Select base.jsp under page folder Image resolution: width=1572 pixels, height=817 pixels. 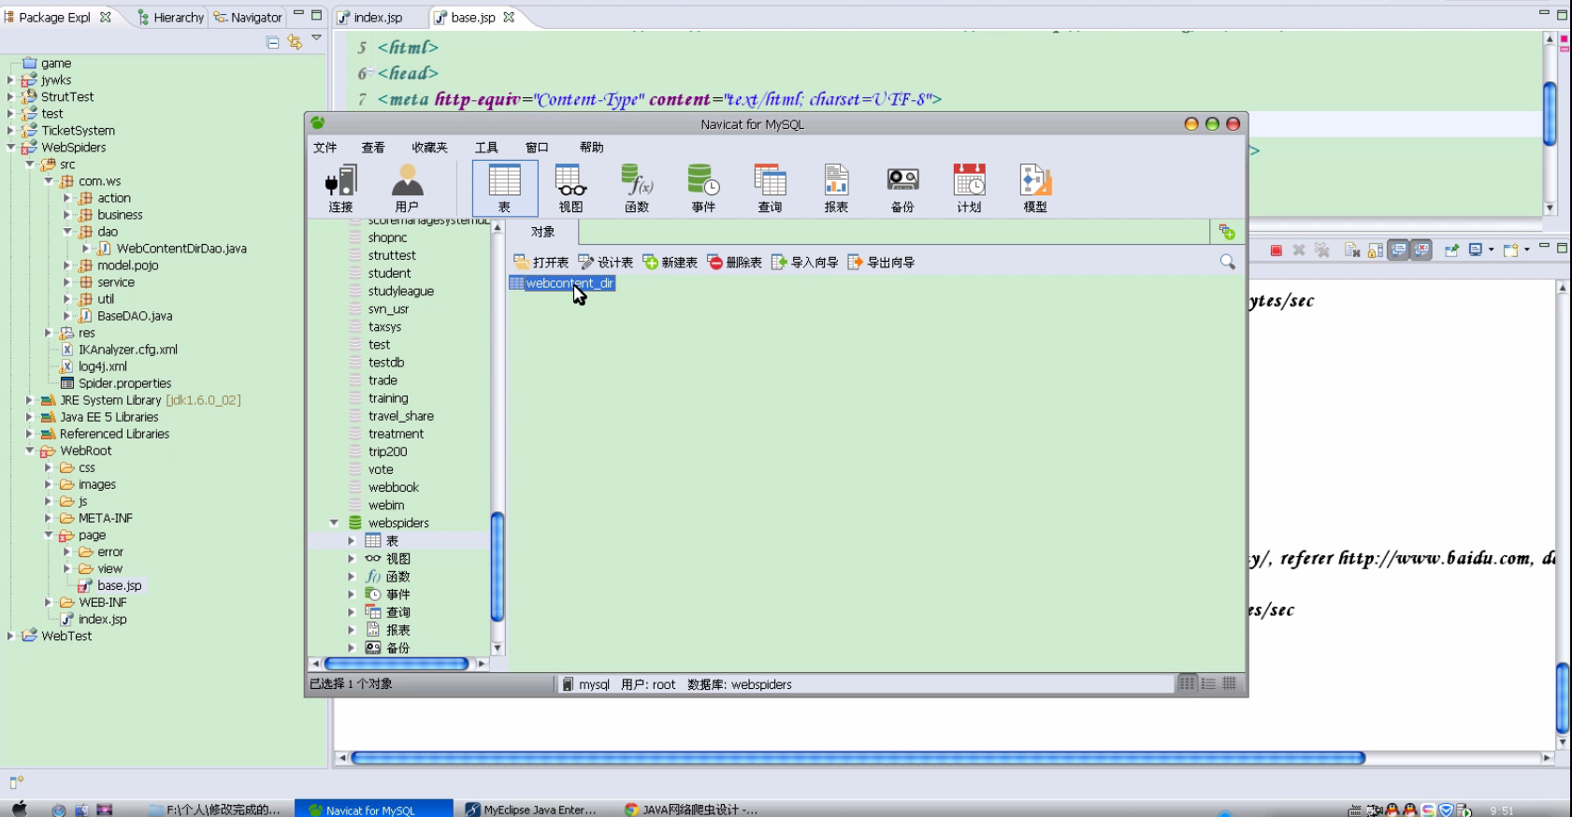click(x=110, y=586)
